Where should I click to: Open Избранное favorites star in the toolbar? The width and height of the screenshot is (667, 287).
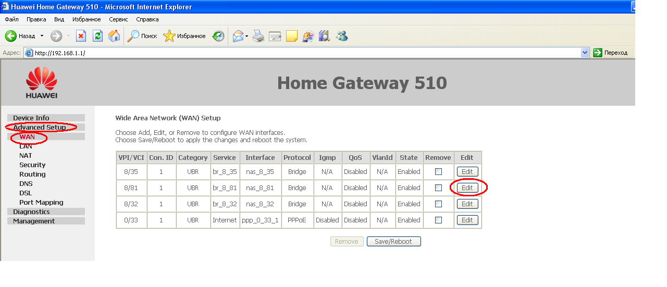click(184, 36)
